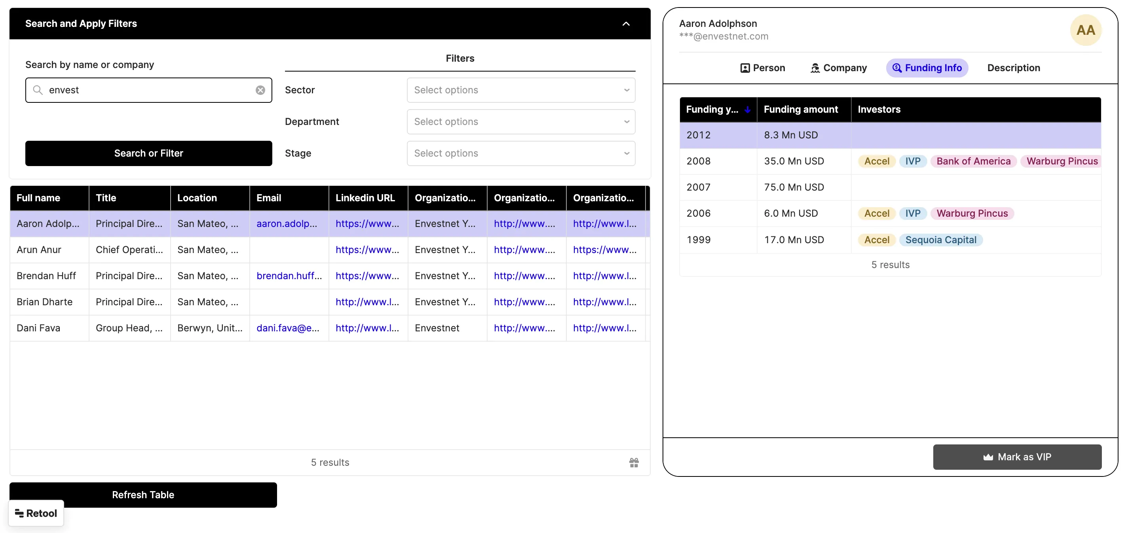Image resolution: width=1128 pixels, height=533 pixels.
Task: Switch to the Company tab
Action: 839,68
